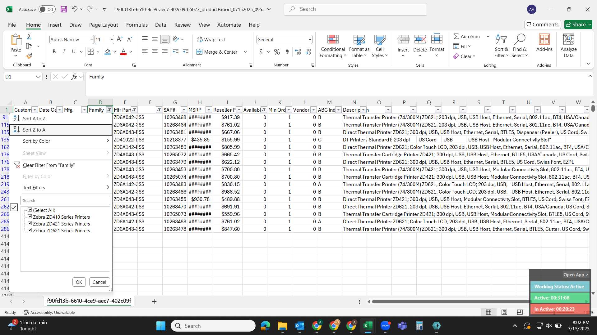Open Microsoft Teams in taskbar
The height and width of the screenshot is (335, 597).
(x=402, y=326)
